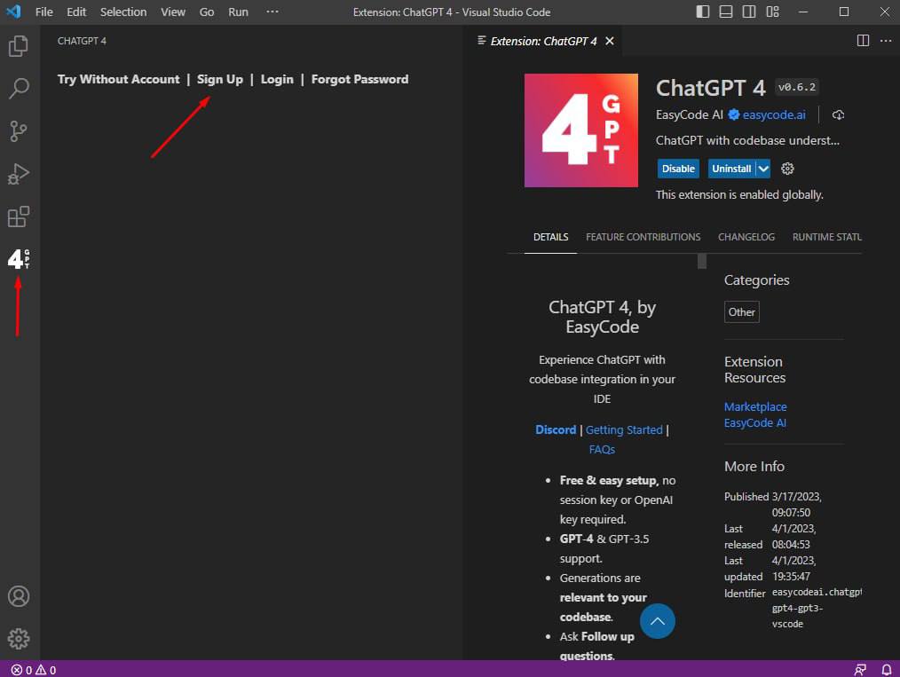900x677 pixels.
Task: Open the easycode.ai publisher link
Action: 774,114
